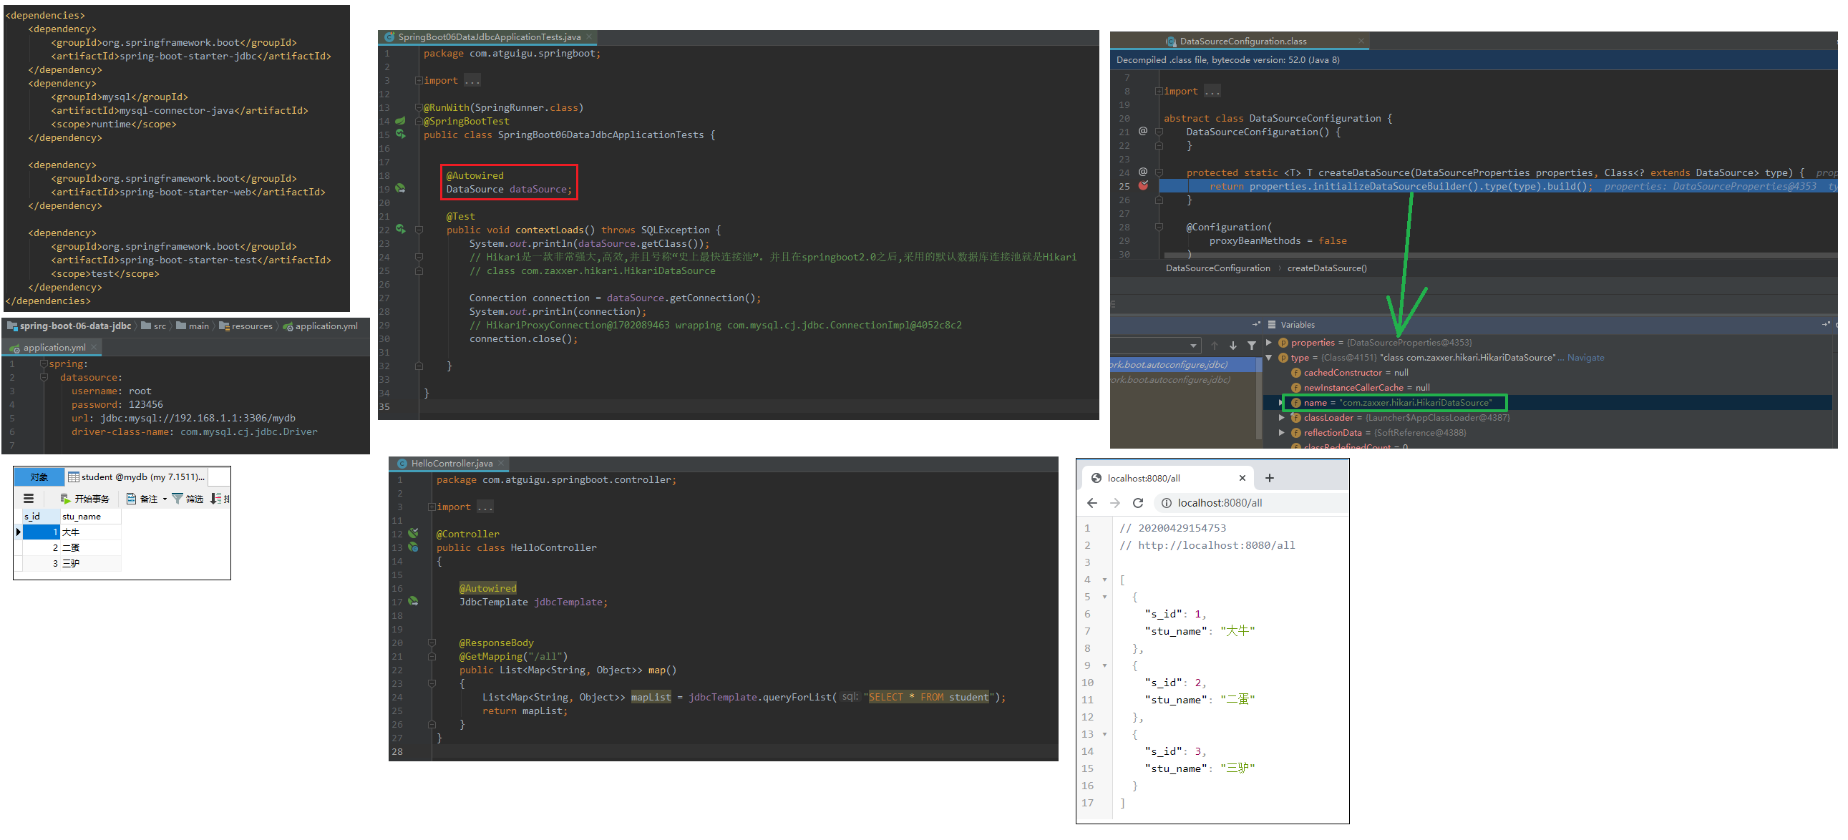
Task: Expand the reflectionData variable node
Action: pos(1281,433)
